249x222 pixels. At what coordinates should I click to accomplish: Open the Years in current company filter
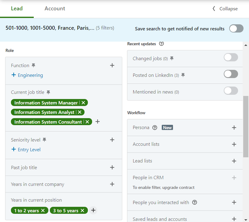point(112,184)
